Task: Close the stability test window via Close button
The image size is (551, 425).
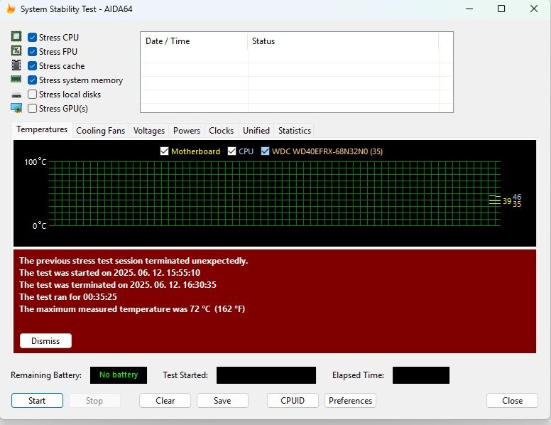Action: [513, 401]
